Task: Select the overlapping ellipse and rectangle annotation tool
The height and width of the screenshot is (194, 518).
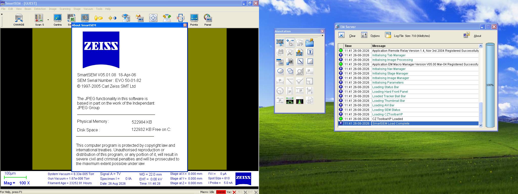Action: (290, 71)
